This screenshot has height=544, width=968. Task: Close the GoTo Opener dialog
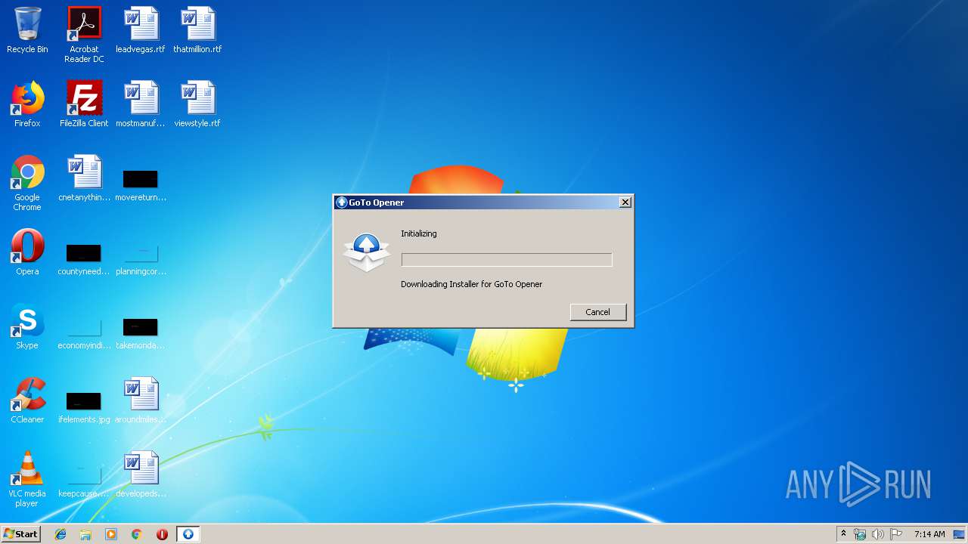(x=625, y=202)
